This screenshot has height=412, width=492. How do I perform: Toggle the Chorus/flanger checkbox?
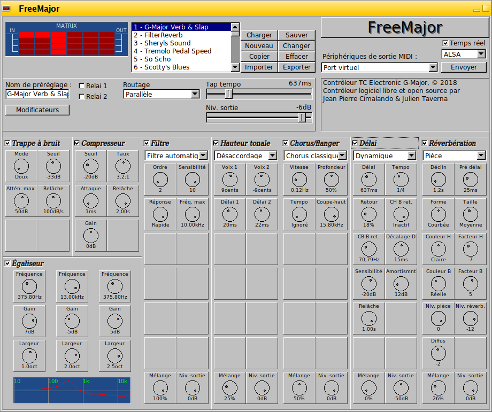286,143
